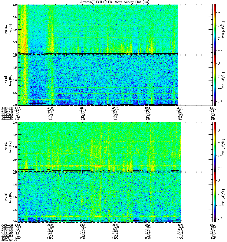
Task: Click the 1400 time tick label
Action: (82, 238)
